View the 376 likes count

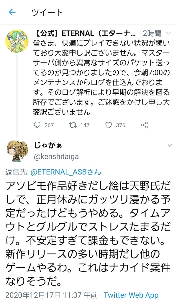coord(121,125)
